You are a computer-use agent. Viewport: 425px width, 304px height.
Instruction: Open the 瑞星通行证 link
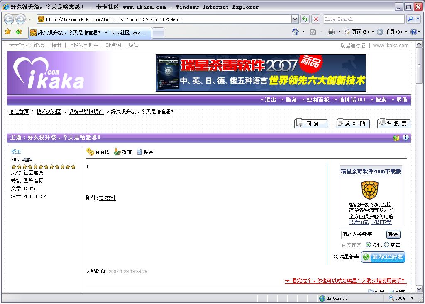click(x=353, y=46)
